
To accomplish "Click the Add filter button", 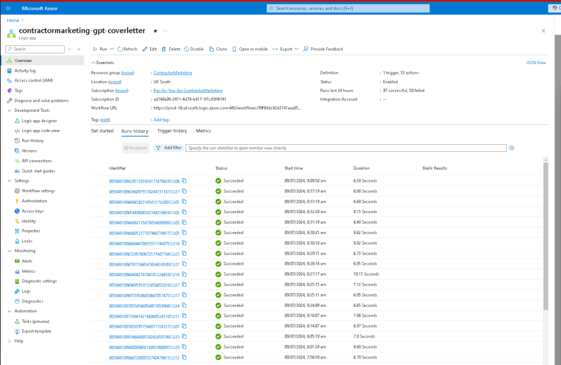I will (x=169, y=148).
